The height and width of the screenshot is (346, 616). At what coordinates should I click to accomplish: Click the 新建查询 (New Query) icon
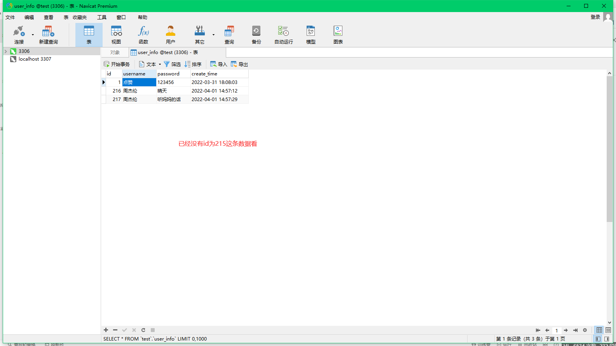(x=48, y=35)
